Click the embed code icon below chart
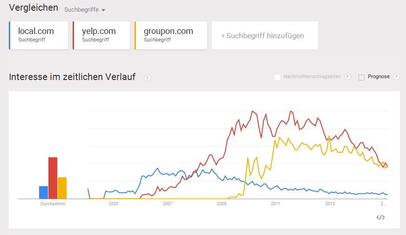406x235 pixels. click(381, 217)
